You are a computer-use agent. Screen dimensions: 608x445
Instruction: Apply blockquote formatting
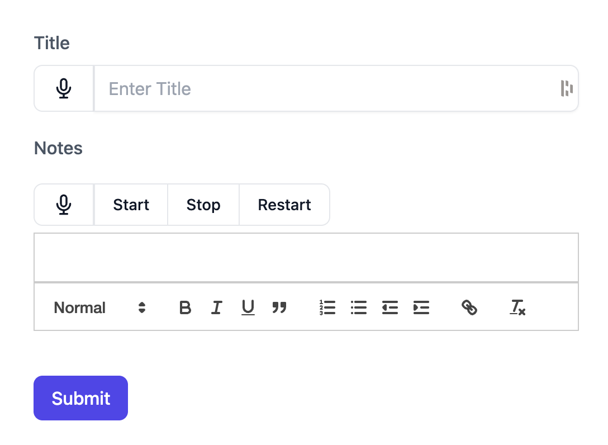pyautogui.click(x=279, y=307)
